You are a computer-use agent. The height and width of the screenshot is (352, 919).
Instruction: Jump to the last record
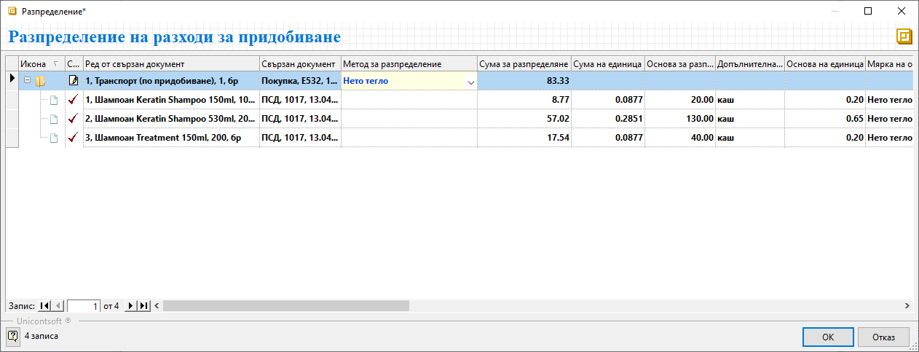pos(143,306)
